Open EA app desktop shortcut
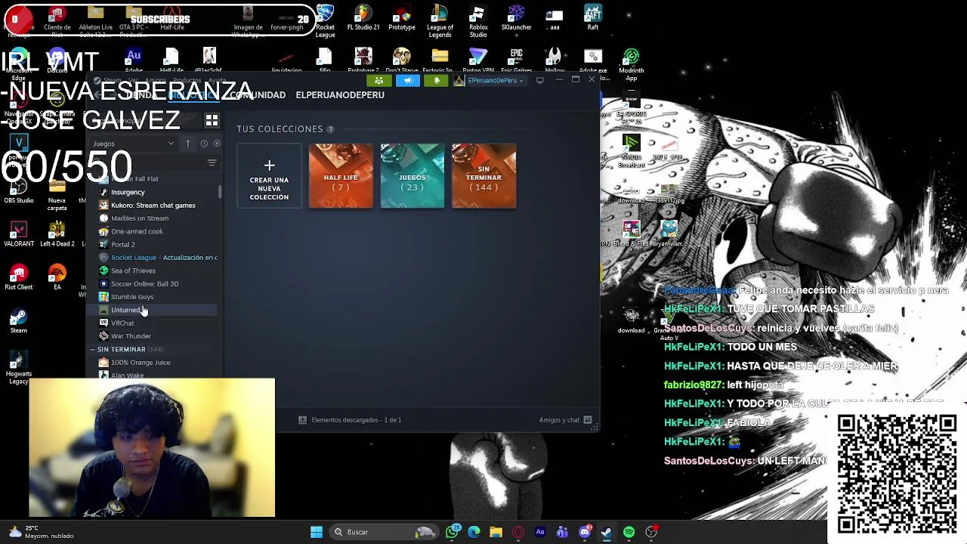The width and height of the screenshot is (967, 544). 57,277
